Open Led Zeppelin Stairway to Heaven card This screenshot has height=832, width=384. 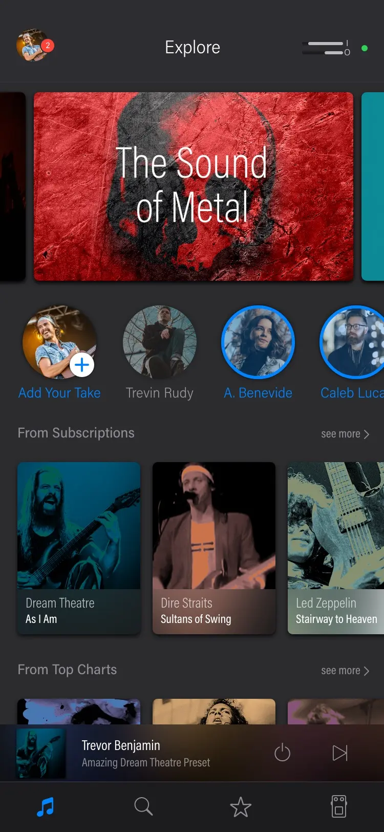click(x=336, y=548)
